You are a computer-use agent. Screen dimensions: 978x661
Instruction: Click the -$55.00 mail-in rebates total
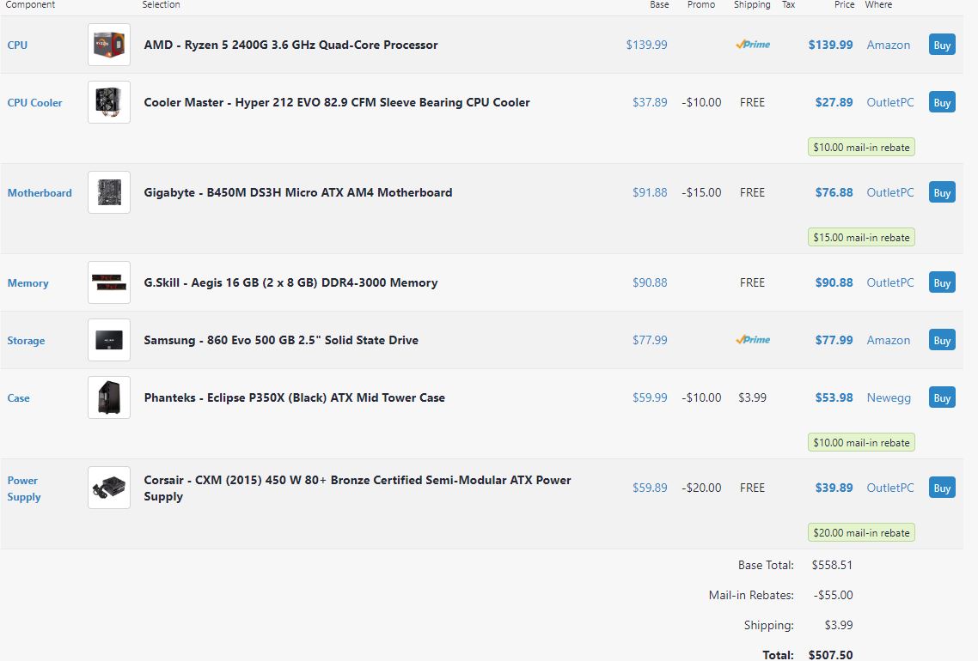click(x=834, y=595)
